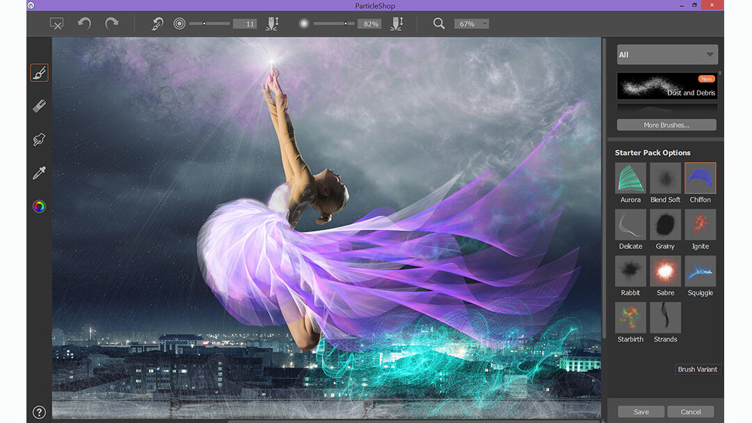752x423 pixels.
Task: Click the Undo arrow icon
Action: click(84, 24)
